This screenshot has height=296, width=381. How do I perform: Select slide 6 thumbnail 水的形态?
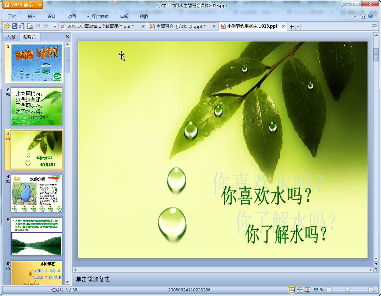click(37, 273)
